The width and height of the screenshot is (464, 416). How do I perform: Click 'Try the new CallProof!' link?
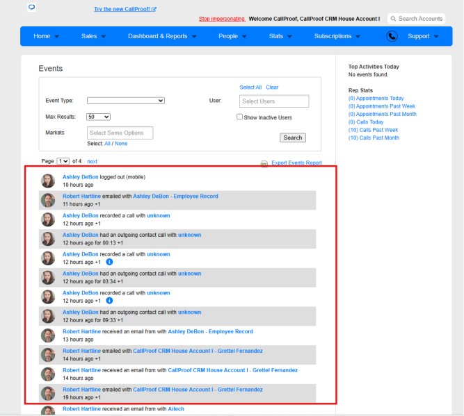click(125, 9)
